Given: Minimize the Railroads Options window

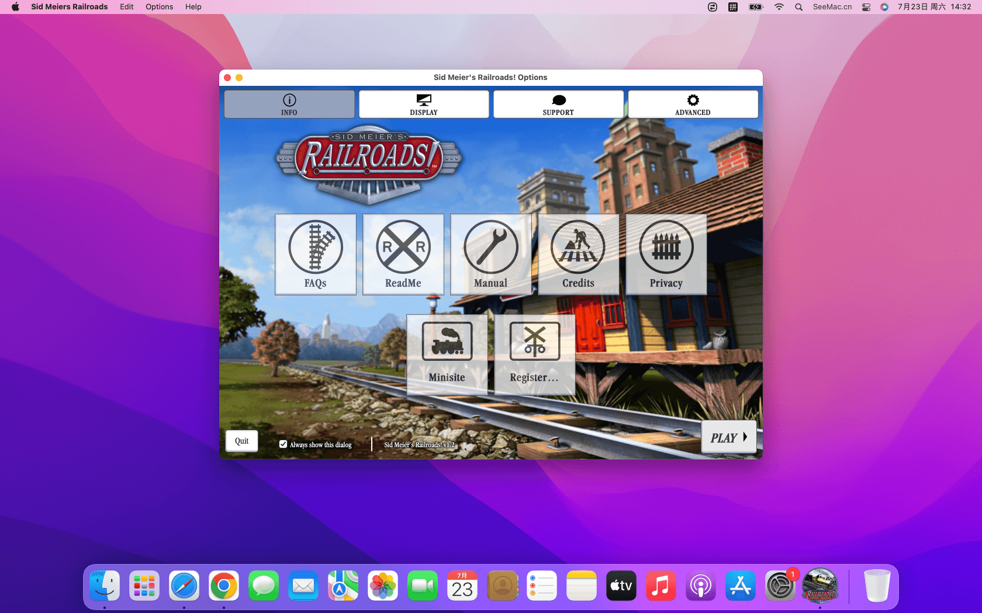Looking at the screenshot, I should coord(239,78).
